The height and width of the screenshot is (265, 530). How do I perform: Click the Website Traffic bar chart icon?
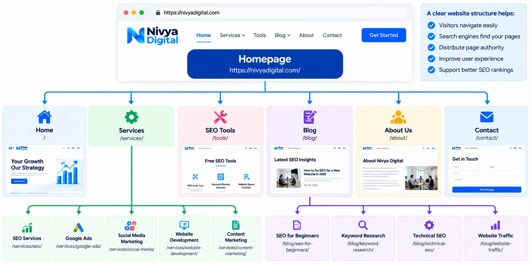496,225
